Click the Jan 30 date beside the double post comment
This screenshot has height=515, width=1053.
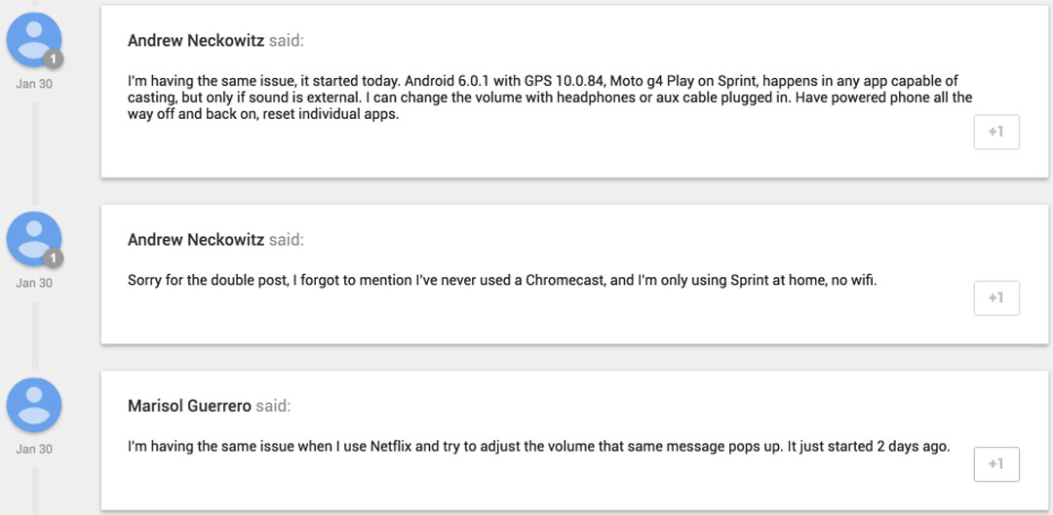pyautogui.click(x=34, y=283)
